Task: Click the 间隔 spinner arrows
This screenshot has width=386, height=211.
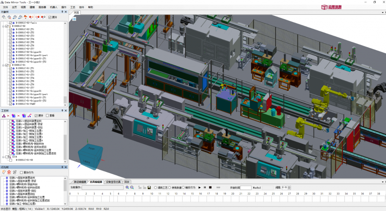Action: [x=289, y=188]
